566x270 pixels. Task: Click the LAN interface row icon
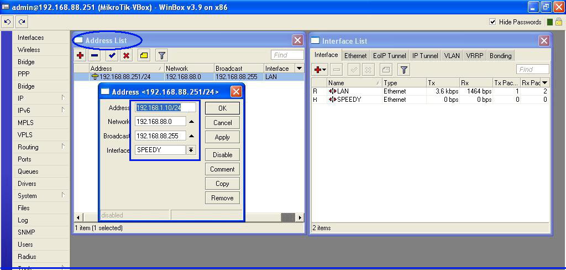(x=332, y=91)
